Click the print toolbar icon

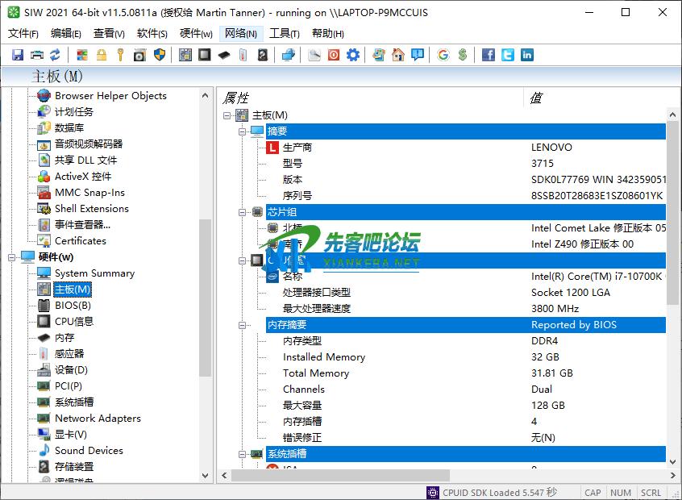pyautogui.click(x=36, y=55)
